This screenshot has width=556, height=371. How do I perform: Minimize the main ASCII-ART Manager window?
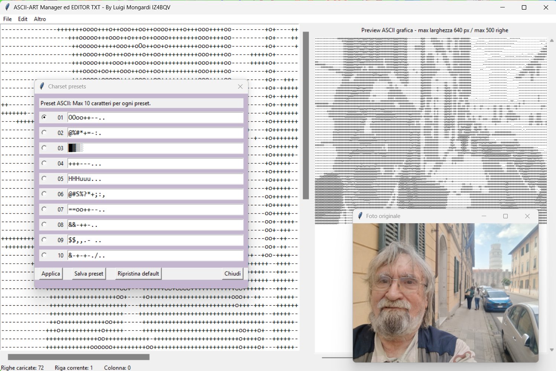(502, 7)
